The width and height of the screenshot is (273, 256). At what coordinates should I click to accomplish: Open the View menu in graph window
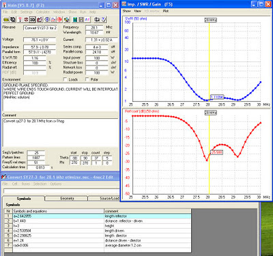[x=138, y=11]
